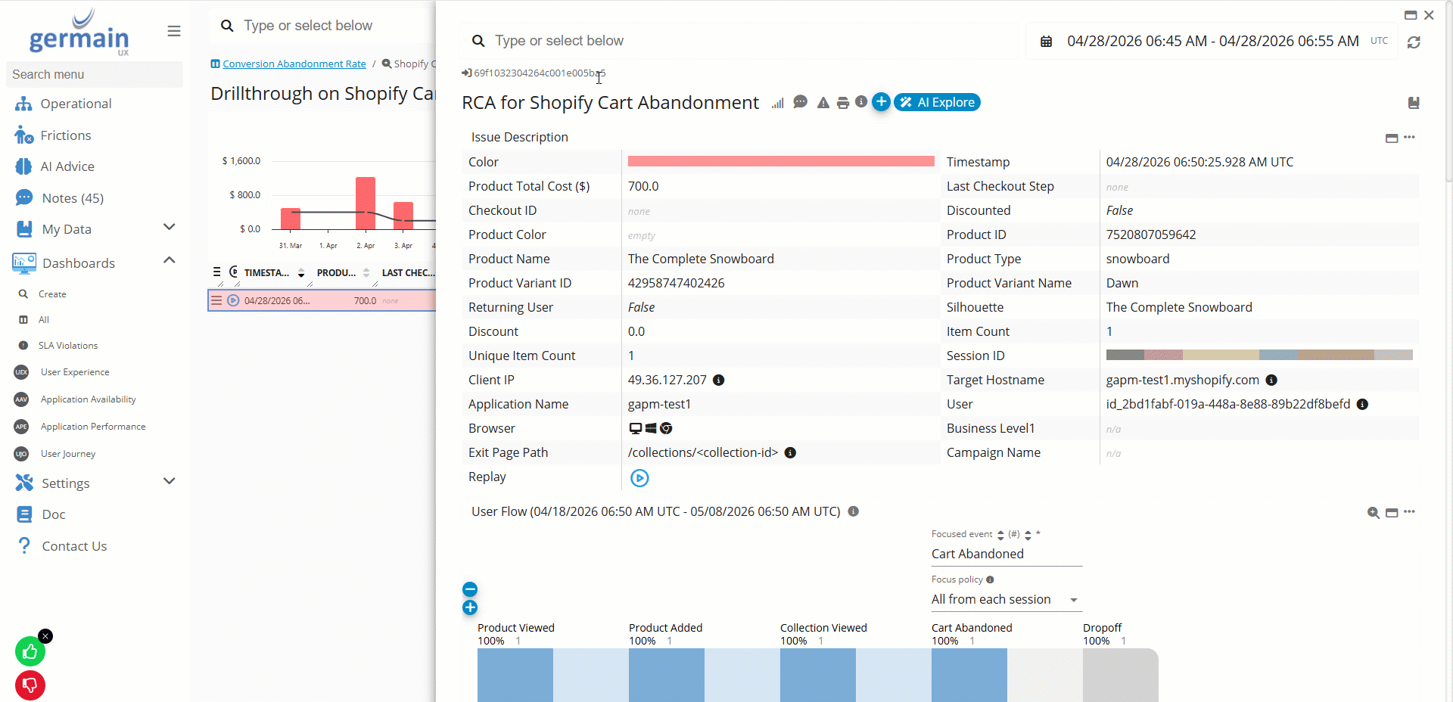Viewport: 1453px width, 702px height.
Task: Save the RCA with the floppy disk icon
Action: click(x=1413, y=103)
